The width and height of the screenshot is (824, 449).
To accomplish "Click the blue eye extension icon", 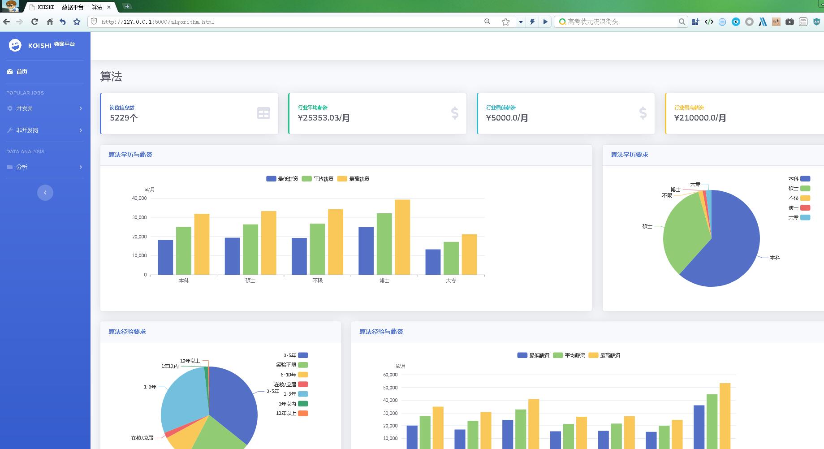I will pos(736,22).
